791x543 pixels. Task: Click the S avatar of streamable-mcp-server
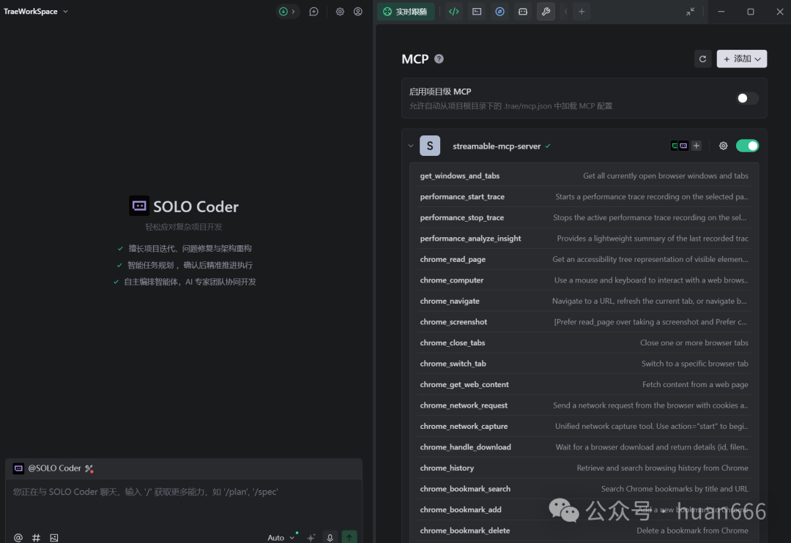point(430,146)
